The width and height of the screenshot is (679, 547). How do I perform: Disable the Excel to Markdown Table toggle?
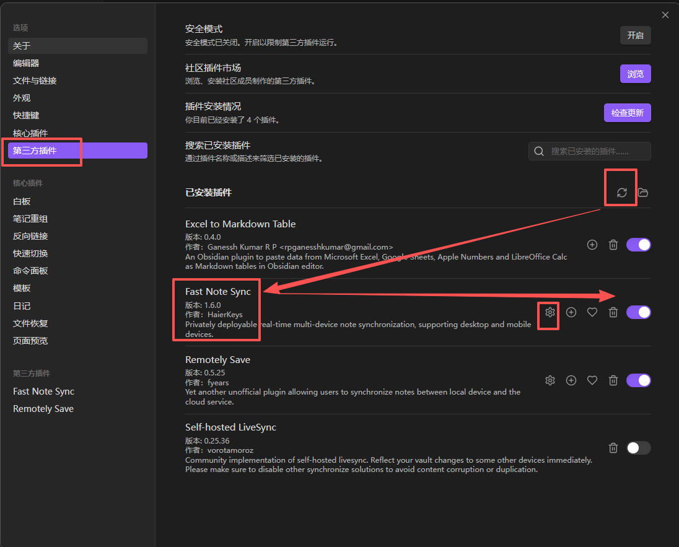[638, 245]
